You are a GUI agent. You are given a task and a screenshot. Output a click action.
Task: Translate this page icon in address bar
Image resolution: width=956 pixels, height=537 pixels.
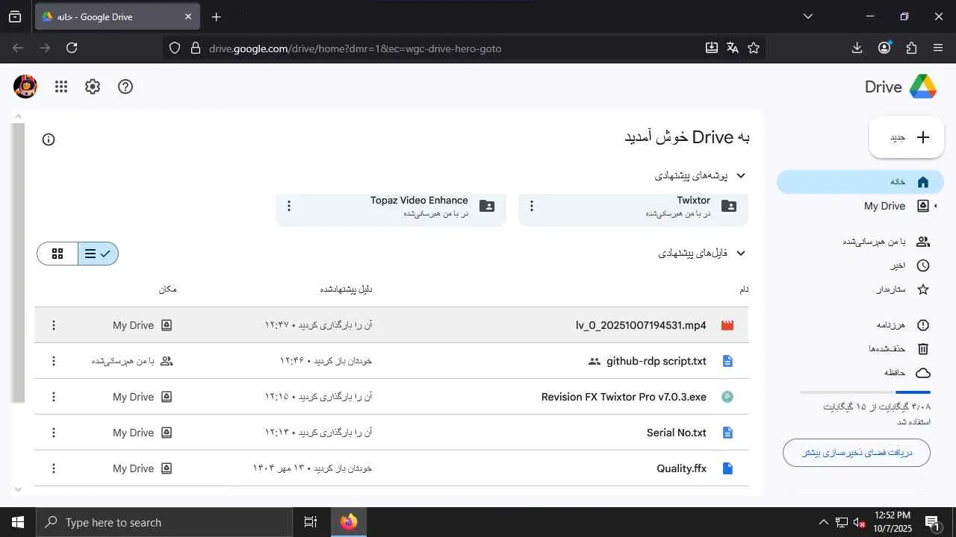point(733,48)
